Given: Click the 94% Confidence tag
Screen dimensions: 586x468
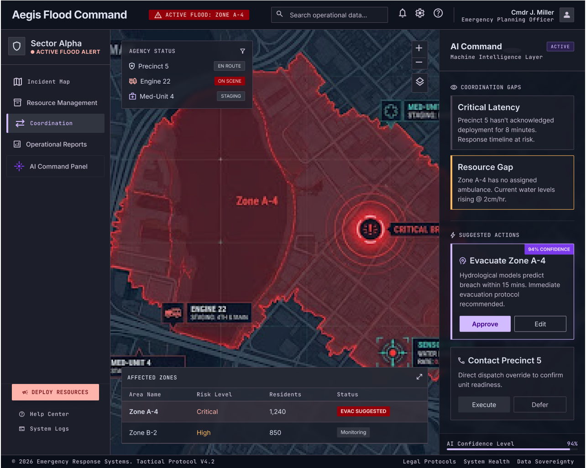Looking at the screenshot, I should tap(549, 249).
